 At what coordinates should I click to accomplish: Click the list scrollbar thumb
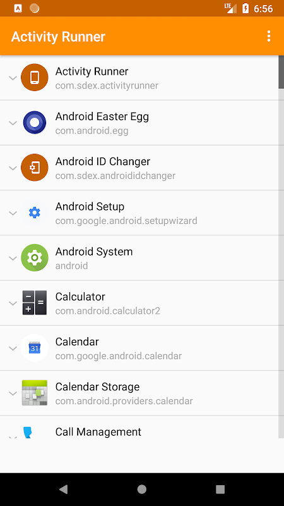pyautogui.click(x=281, y=71)
